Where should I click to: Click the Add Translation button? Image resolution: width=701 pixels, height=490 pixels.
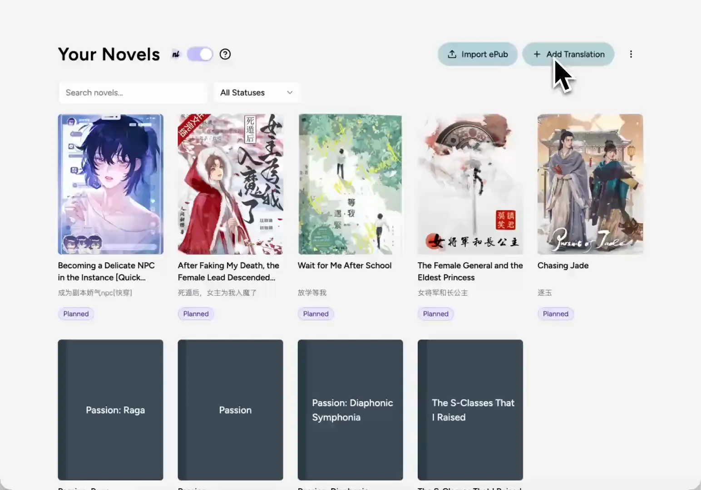click(x=568, y=54)
